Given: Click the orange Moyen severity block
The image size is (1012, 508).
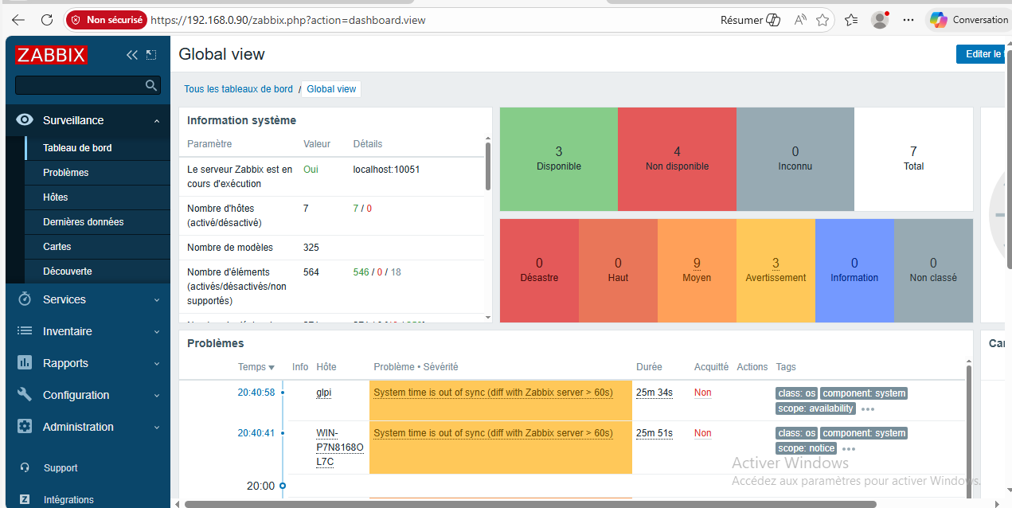Looking at the screenshot, I should (x=696, y=270).
